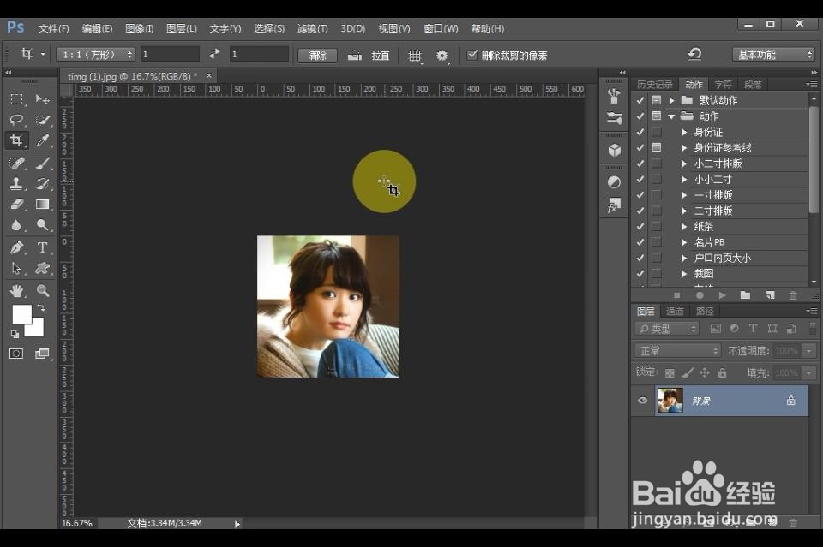Select the Eraser tool
823x547 pixels.
17,205
